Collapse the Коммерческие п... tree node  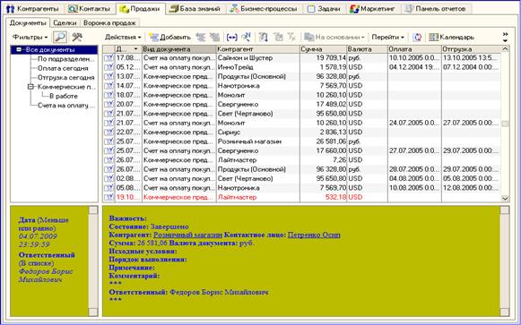point(30,87)
